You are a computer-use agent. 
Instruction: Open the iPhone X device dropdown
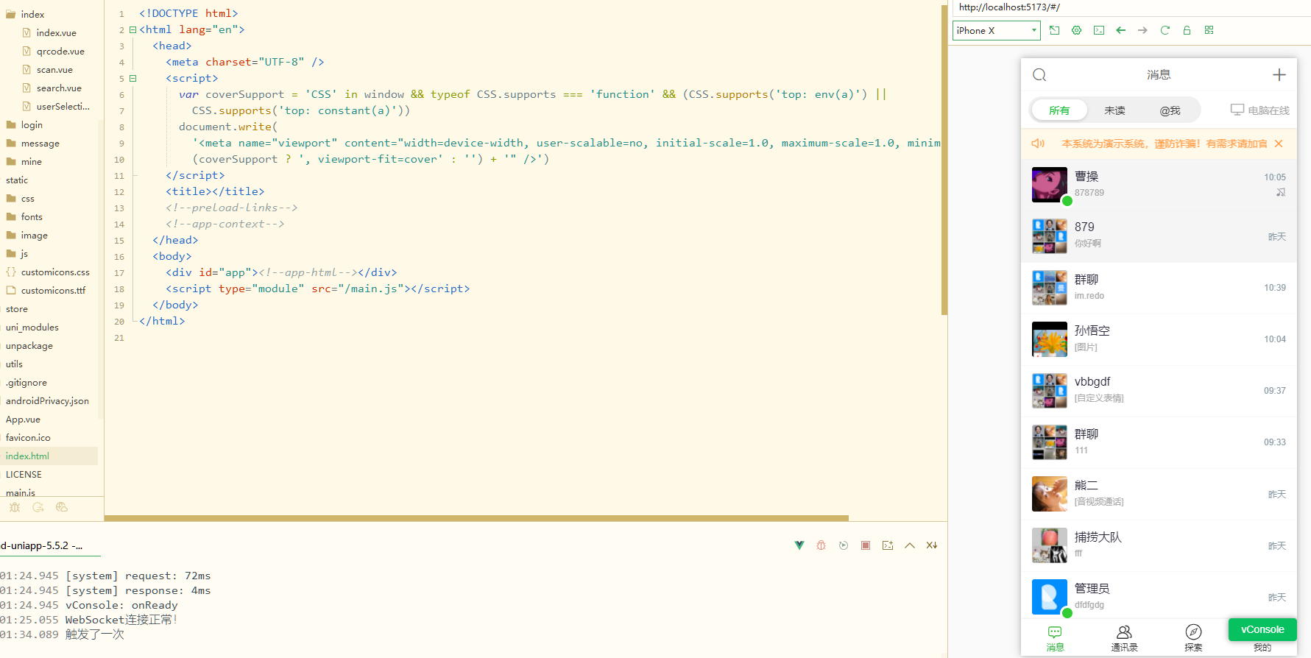click(x=997, y=30)
